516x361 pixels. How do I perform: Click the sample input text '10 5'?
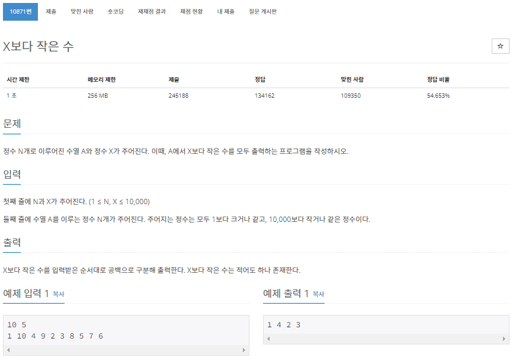17,325
